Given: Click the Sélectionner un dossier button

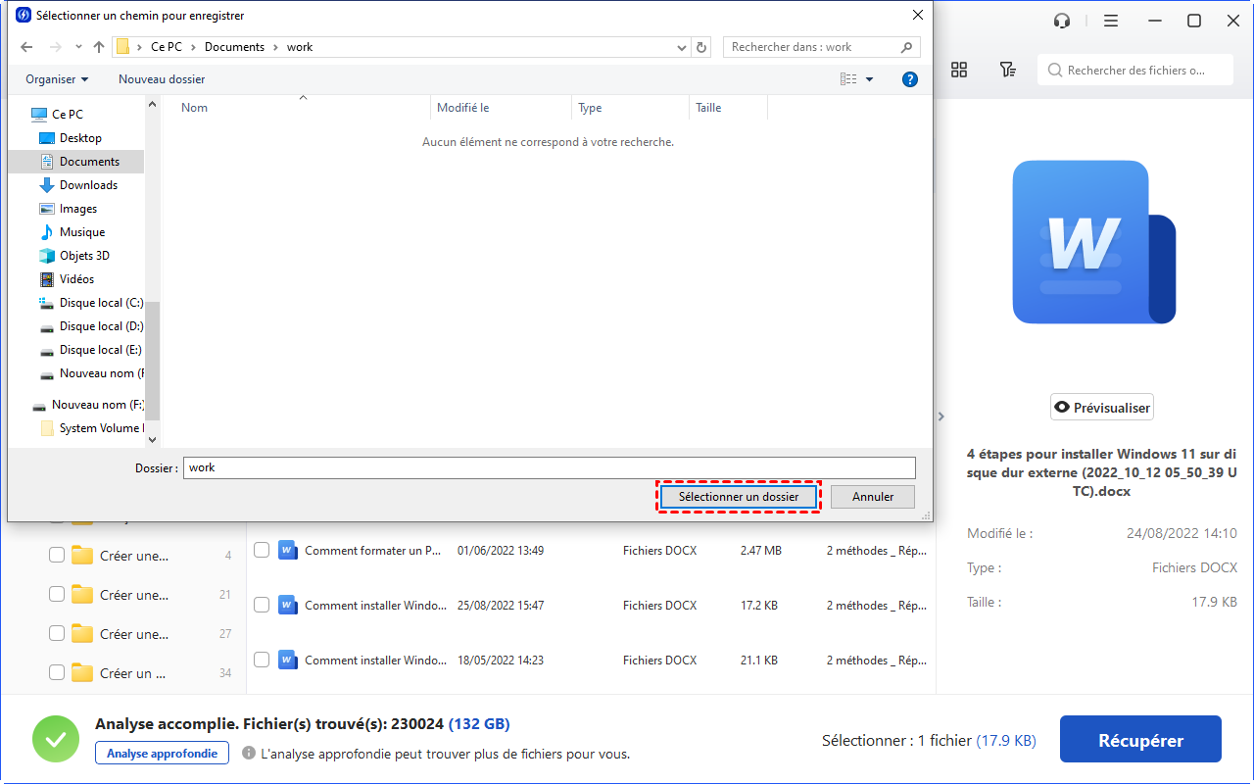Looking at the screenshot, I should click(x=738, y=497).
